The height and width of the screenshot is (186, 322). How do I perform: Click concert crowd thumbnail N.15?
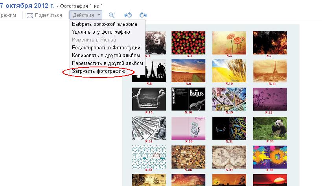point(149,99)
